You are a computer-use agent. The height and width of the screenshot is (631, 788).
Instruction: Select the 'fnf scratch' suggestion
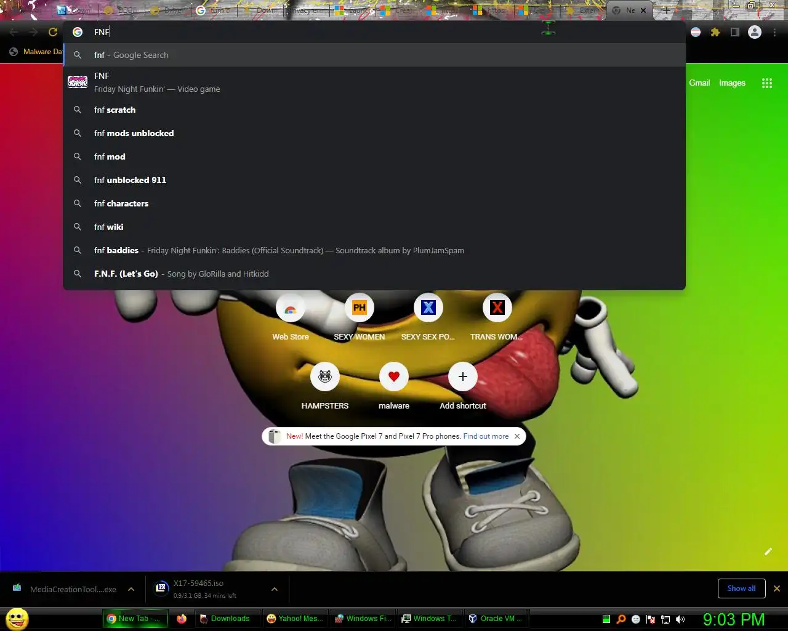[374, 110]
